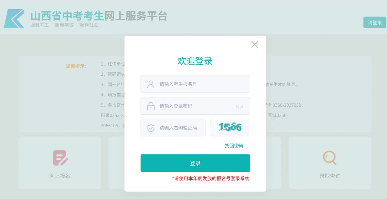Image resolution: width=387 pixels, height=199 pixels.
Task: Open the 网上报名 card
Action: [59, 163]
